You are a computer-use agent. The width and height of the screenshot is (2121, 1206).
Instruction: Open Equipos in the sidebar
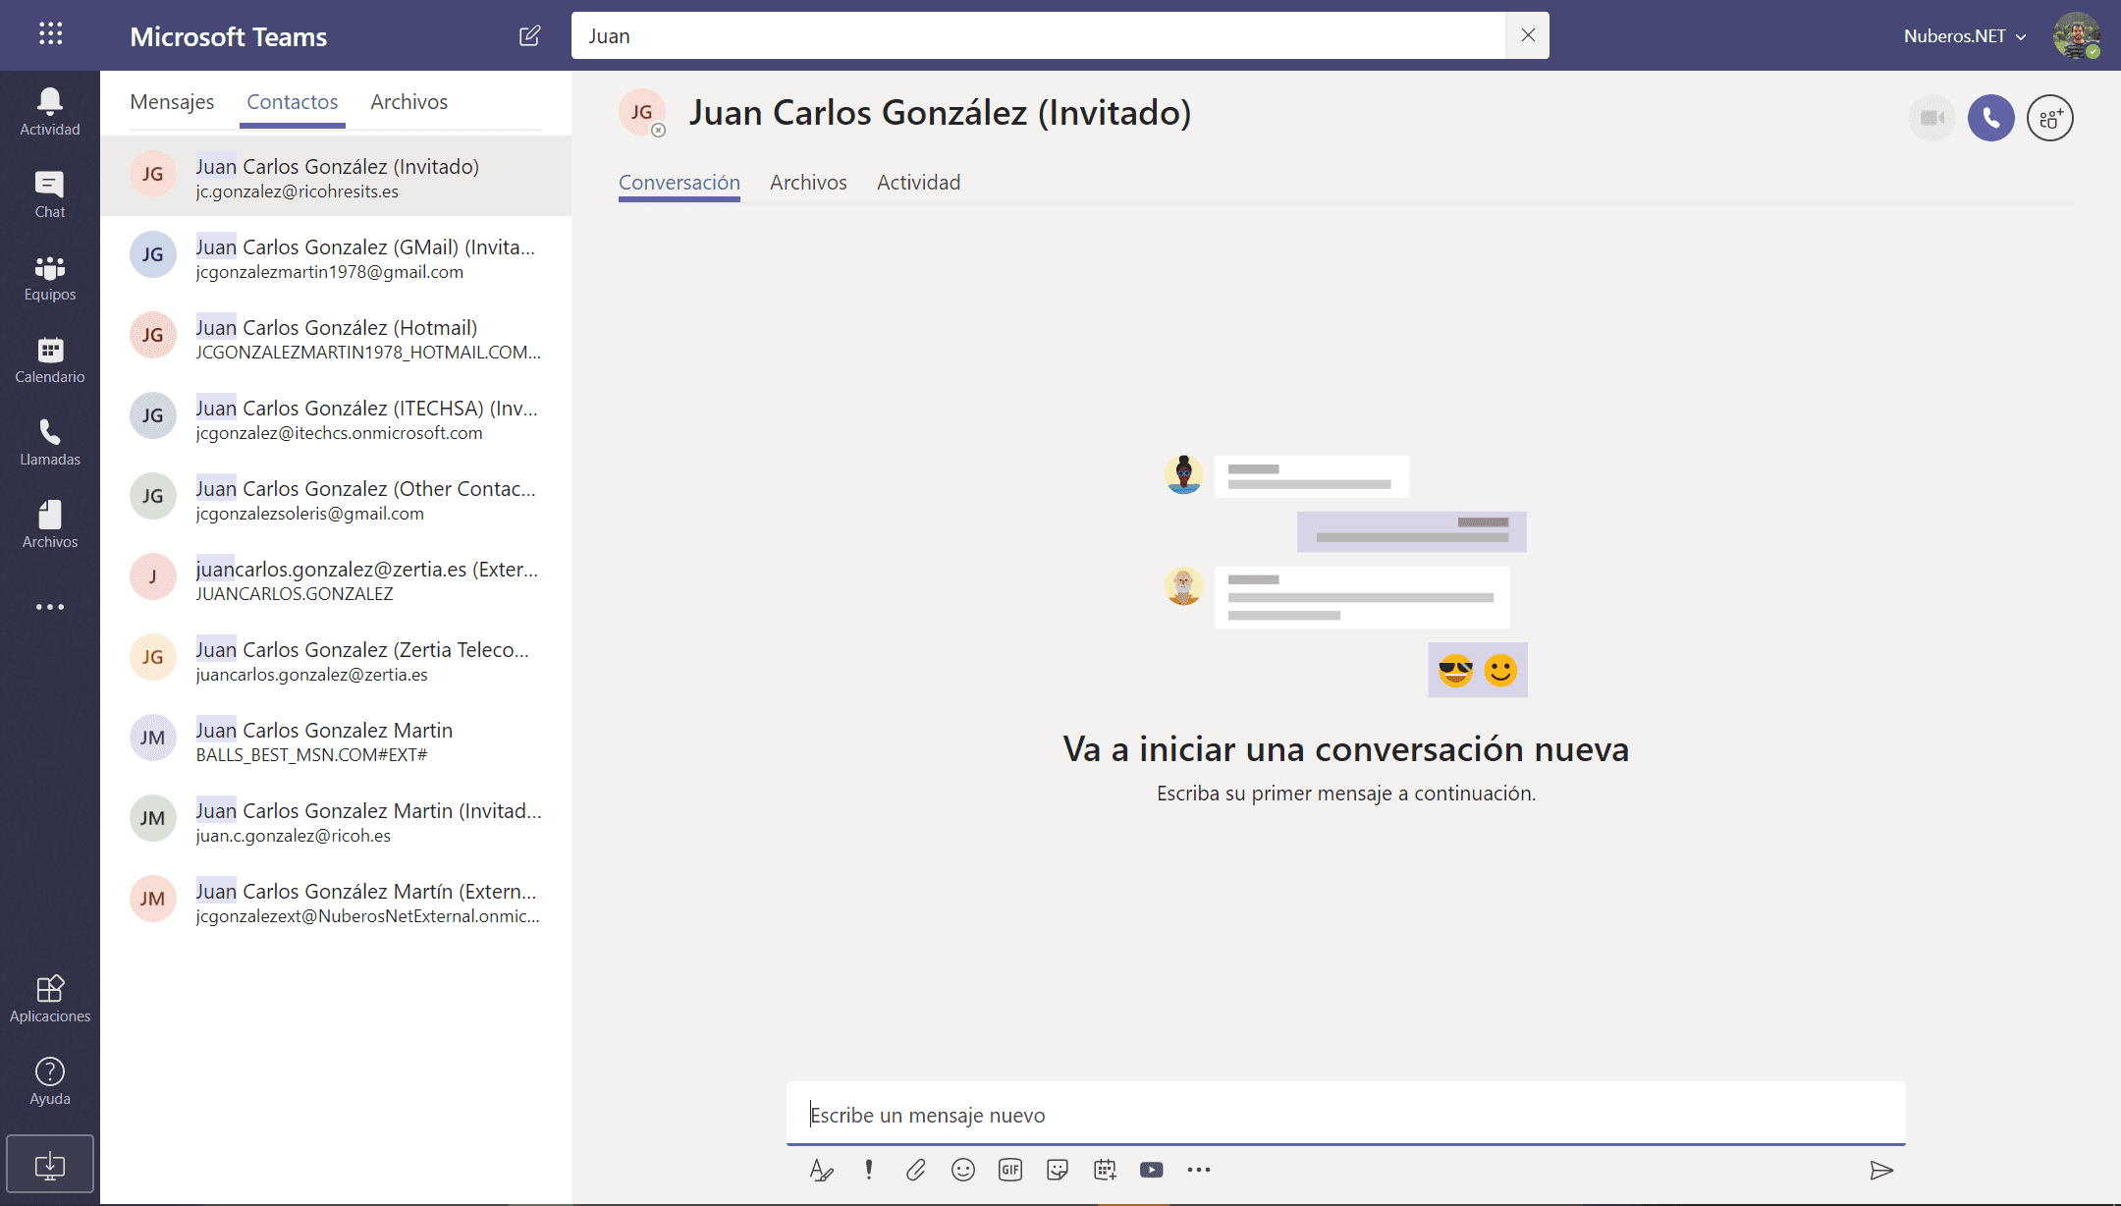point(50,277)
